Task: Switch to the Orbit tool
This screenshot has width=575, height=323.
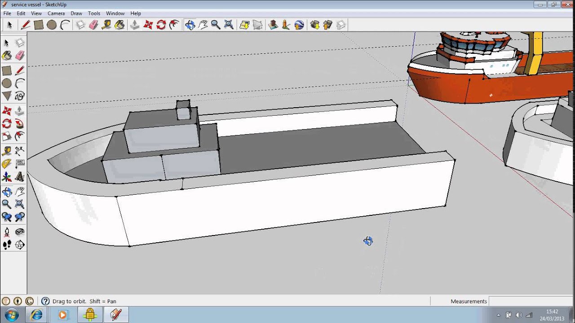Action: click(190, 25)
